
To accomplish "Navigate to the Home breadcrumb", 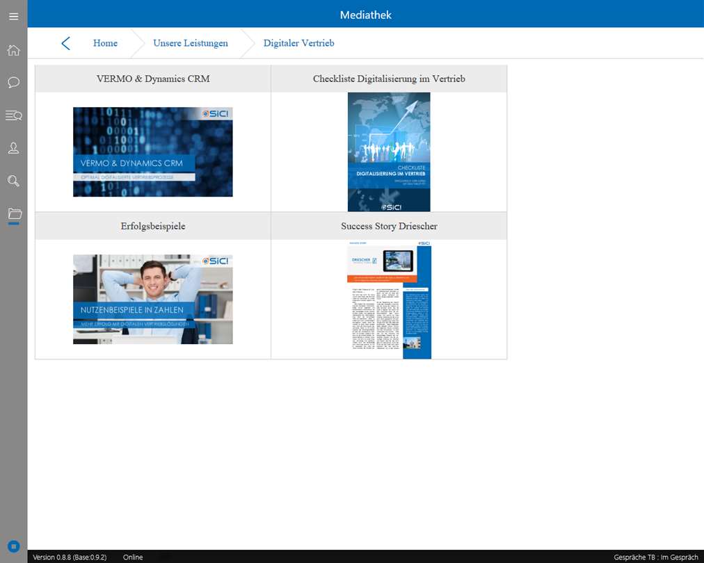I will (x=105, y=43).
